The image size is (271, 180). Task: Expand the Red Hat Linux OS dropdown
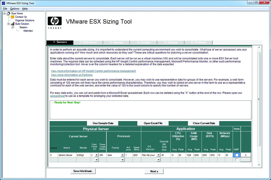point(158,155)
